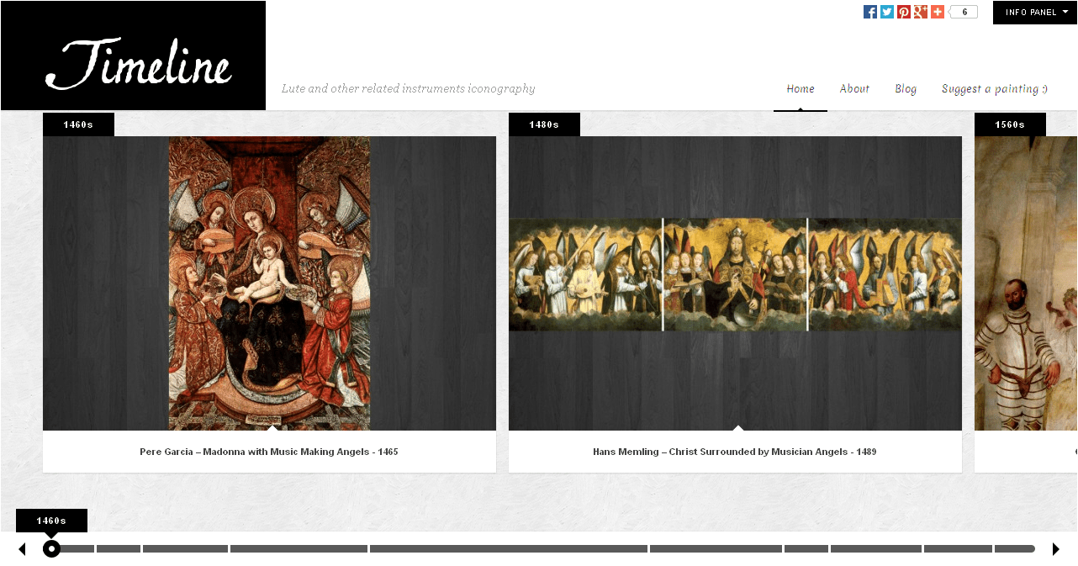Share on Twitter via bird icon
Screen dimensions: 1078x566
[887, 12]
